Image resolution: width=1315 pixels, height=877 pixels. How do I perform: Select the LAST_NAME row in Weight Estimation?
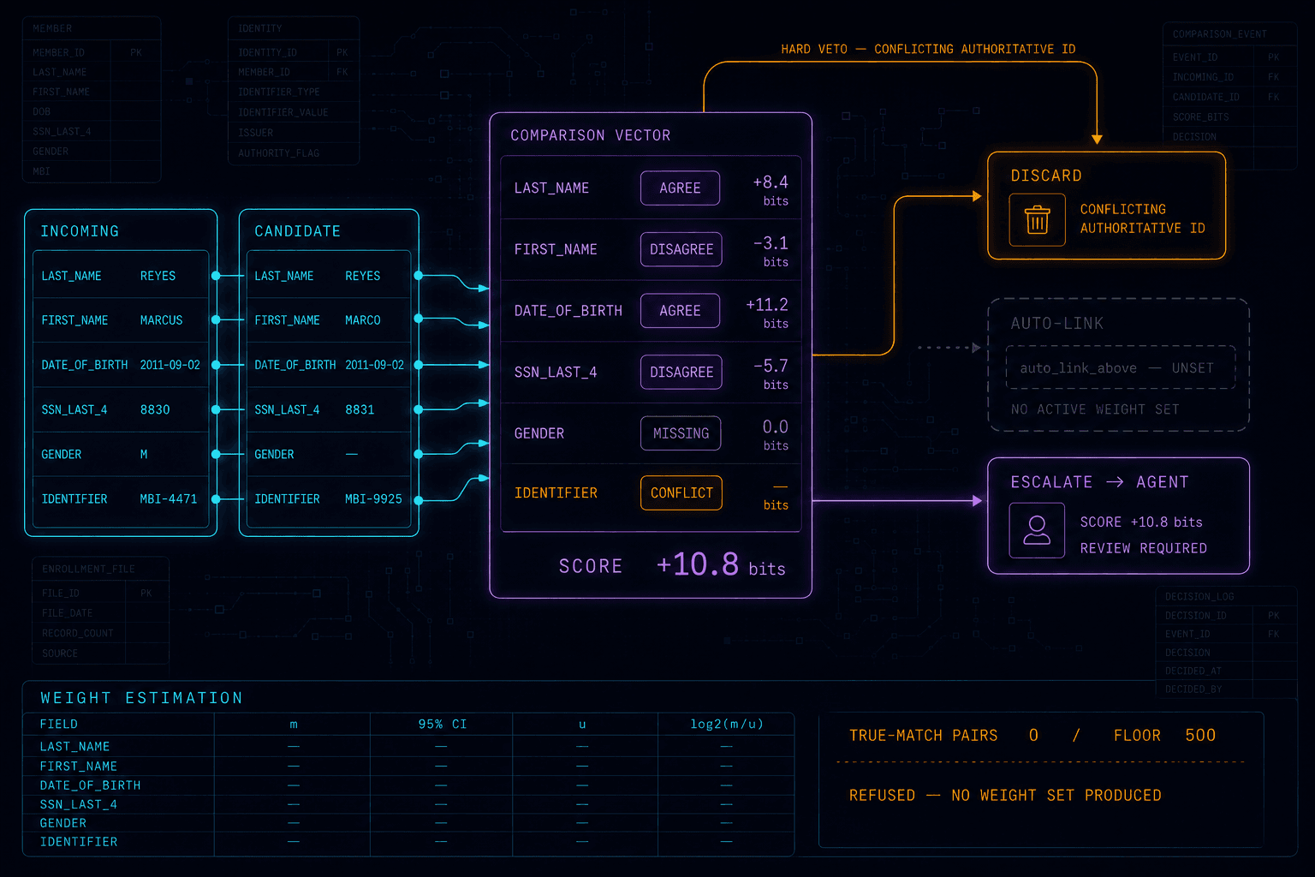coord(408,747)
